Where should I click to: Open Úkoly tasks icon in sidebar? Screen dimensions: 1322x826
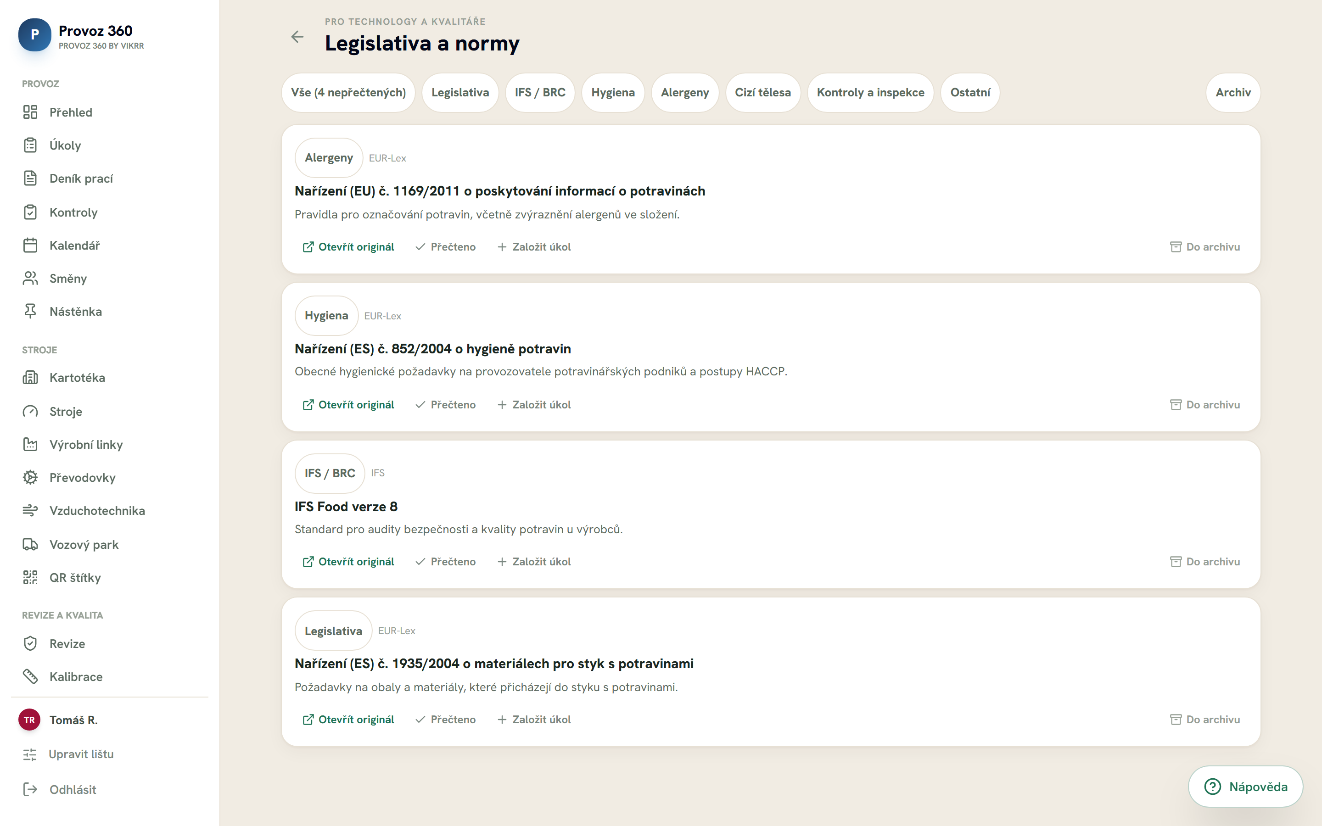[30, 145]
